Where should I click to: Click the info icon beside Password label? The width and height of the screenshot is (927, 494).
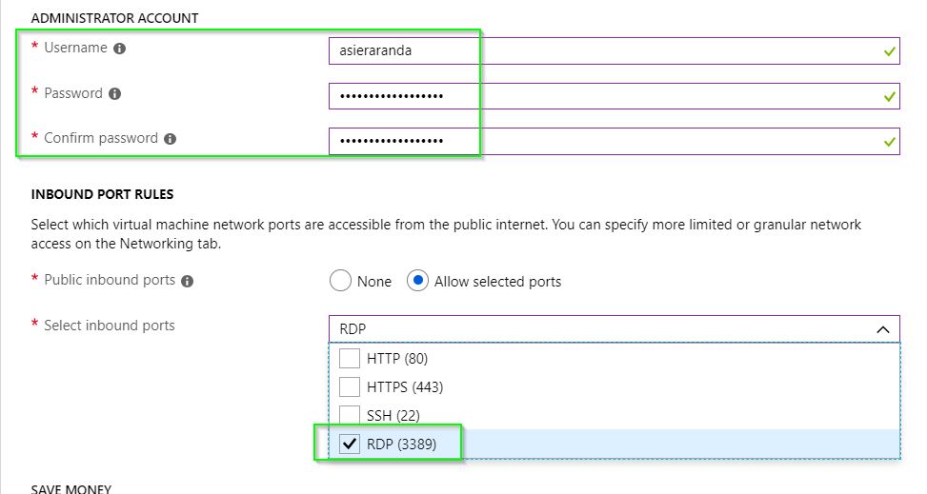tap(114, 94)
